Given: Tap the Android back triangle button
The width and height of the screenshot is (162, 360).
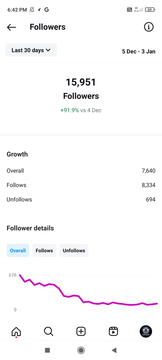Looking at the screenshot, I should coord(114,350).
